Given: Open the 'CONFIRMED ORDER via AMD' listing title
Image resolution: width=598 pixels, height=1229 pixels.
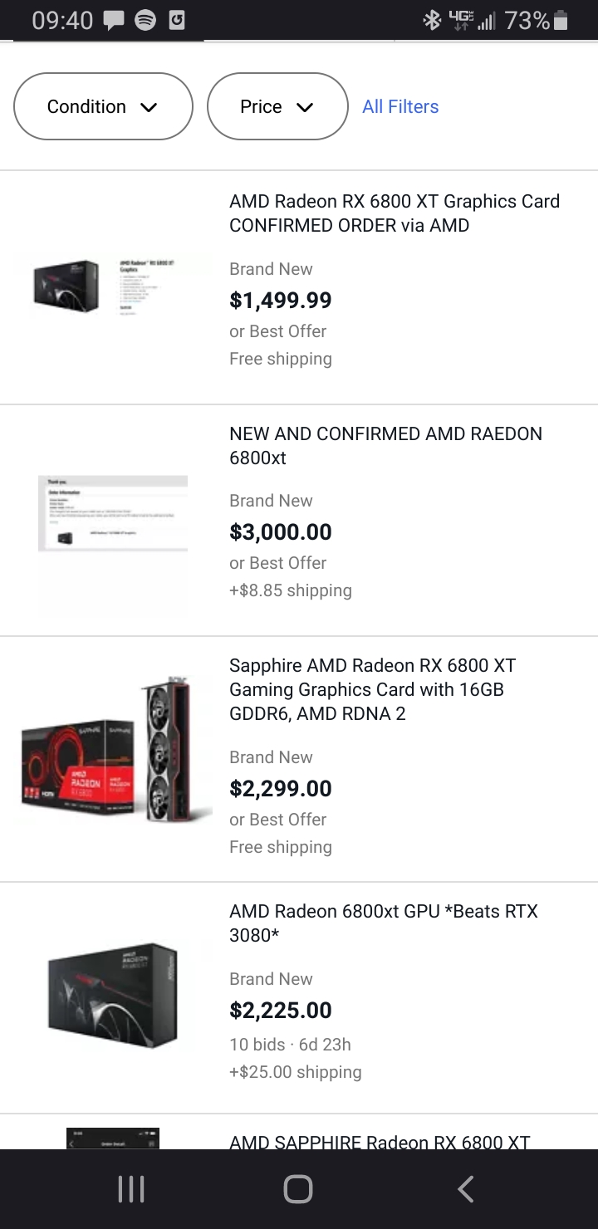Looking at the screenshot, I should [x=395, y=213].
